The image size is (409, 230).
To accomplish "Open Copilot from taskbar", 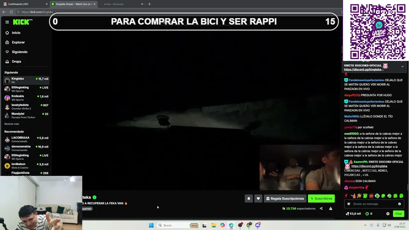I will pyautogui.click(x=222, y=225).
